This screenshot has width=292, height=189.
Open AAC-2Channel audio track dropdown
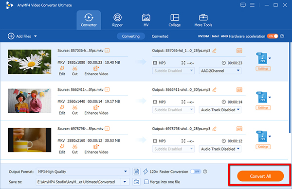[x=220, y=71]
